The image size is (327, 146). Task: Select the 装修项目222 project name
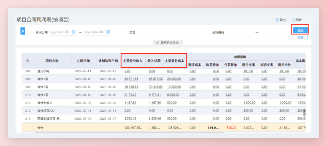(46, 111)
